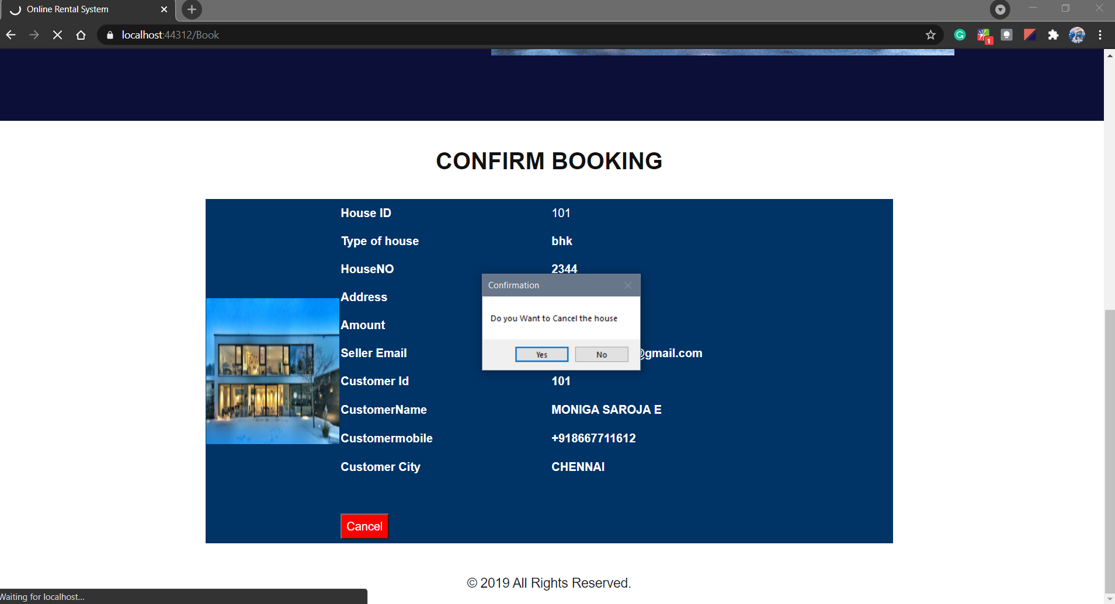Click the scrollbar up arrow
The height and width of the screenshot is (604, 1115).
click(1109, 55)
